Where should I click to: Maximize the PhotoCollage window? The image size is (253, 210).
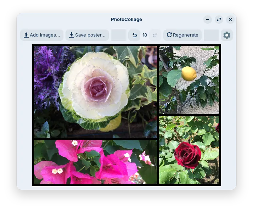[219, 20]
